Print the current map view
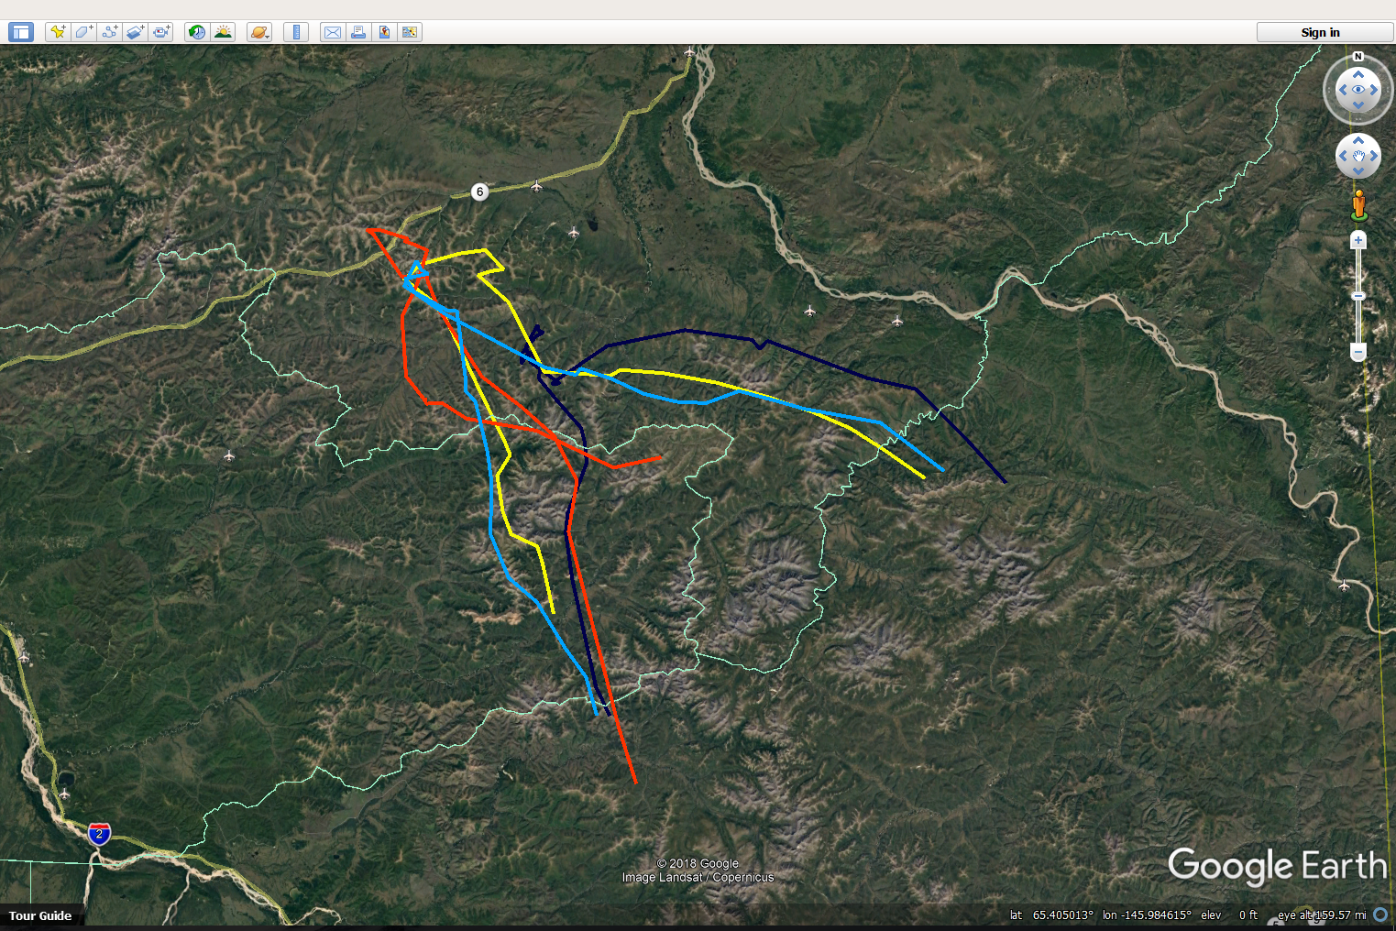The height and width of the screenshot is (931, 1396). (x=358, y=32)
